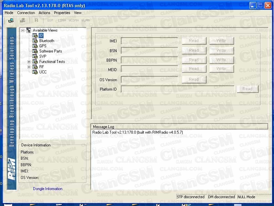Click the UCC view icon

[35, 72]
